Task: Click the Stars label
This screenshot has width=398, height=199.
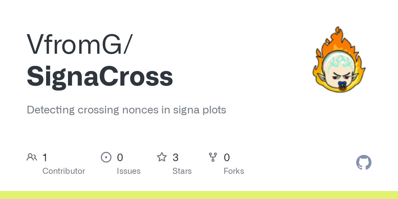Action: [182, 171]
